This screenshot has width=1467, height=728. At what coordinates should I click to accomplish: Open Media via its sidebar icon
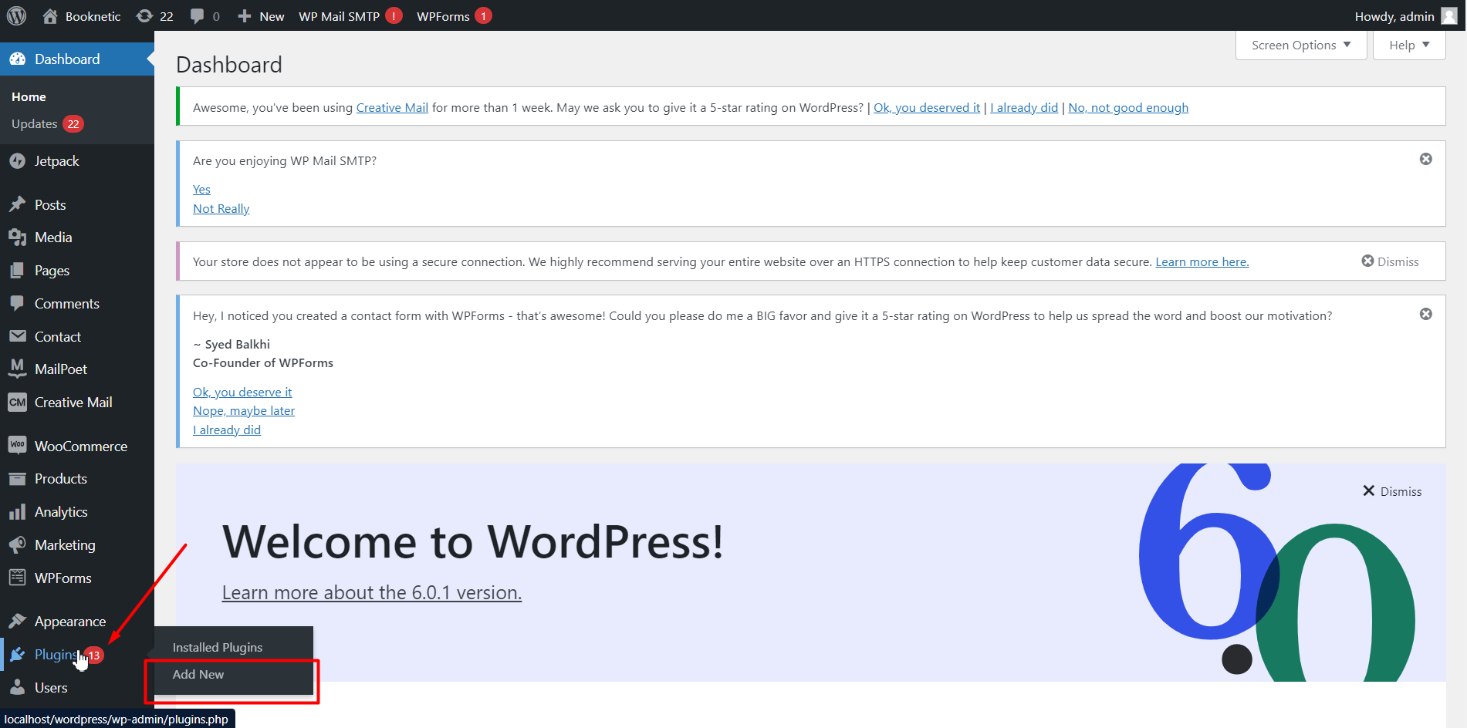17,238
